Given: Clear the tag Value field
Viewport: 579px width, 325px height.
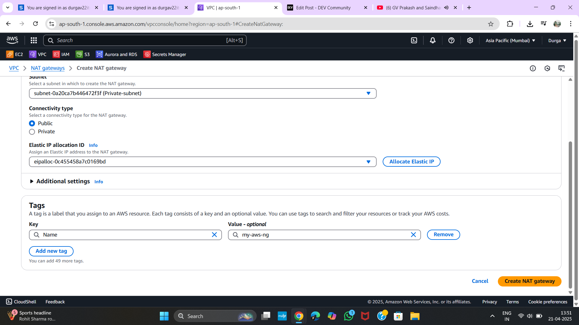Looking at the screenshot, I should [413, 235].
